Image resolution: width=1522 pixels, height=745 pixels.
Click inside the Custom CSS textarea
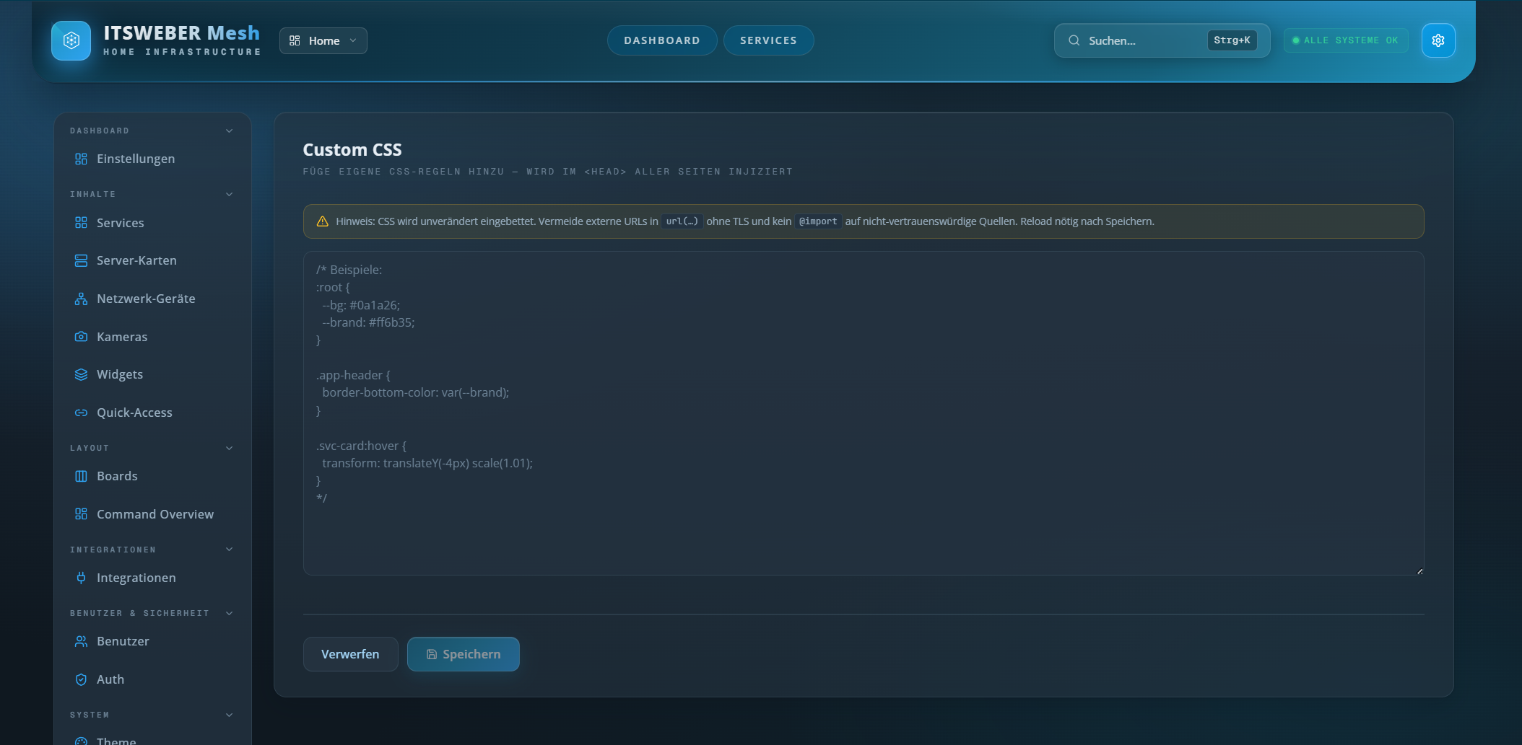[x=864, y=413]
